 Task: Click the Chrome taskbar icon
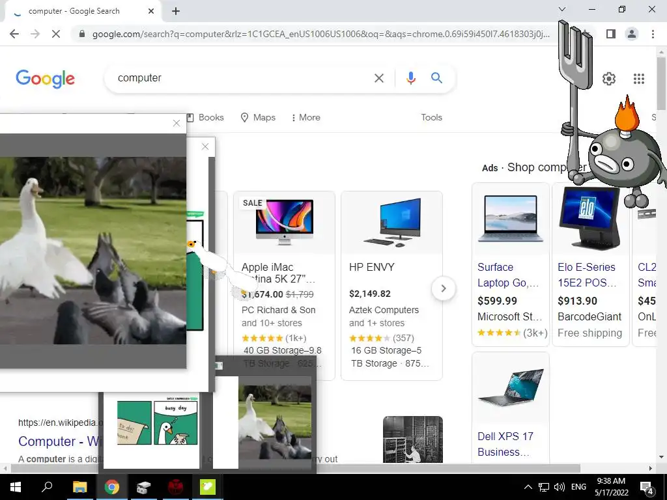pos(112,487)
